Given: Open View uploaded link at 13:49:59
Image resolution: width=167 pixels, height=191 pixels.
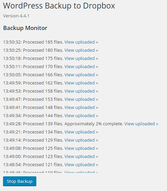Looking at the screenshot, I should [x=81, y=83].
